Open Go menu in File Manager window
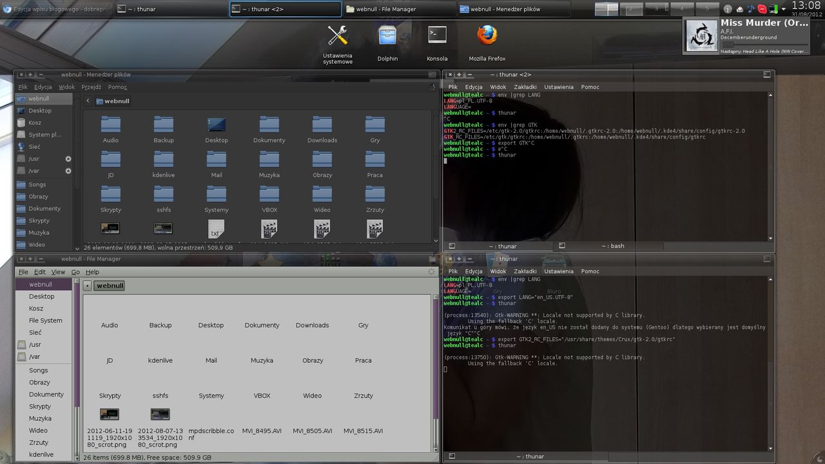This screenshot has height=464, width=825. [75, 272]
